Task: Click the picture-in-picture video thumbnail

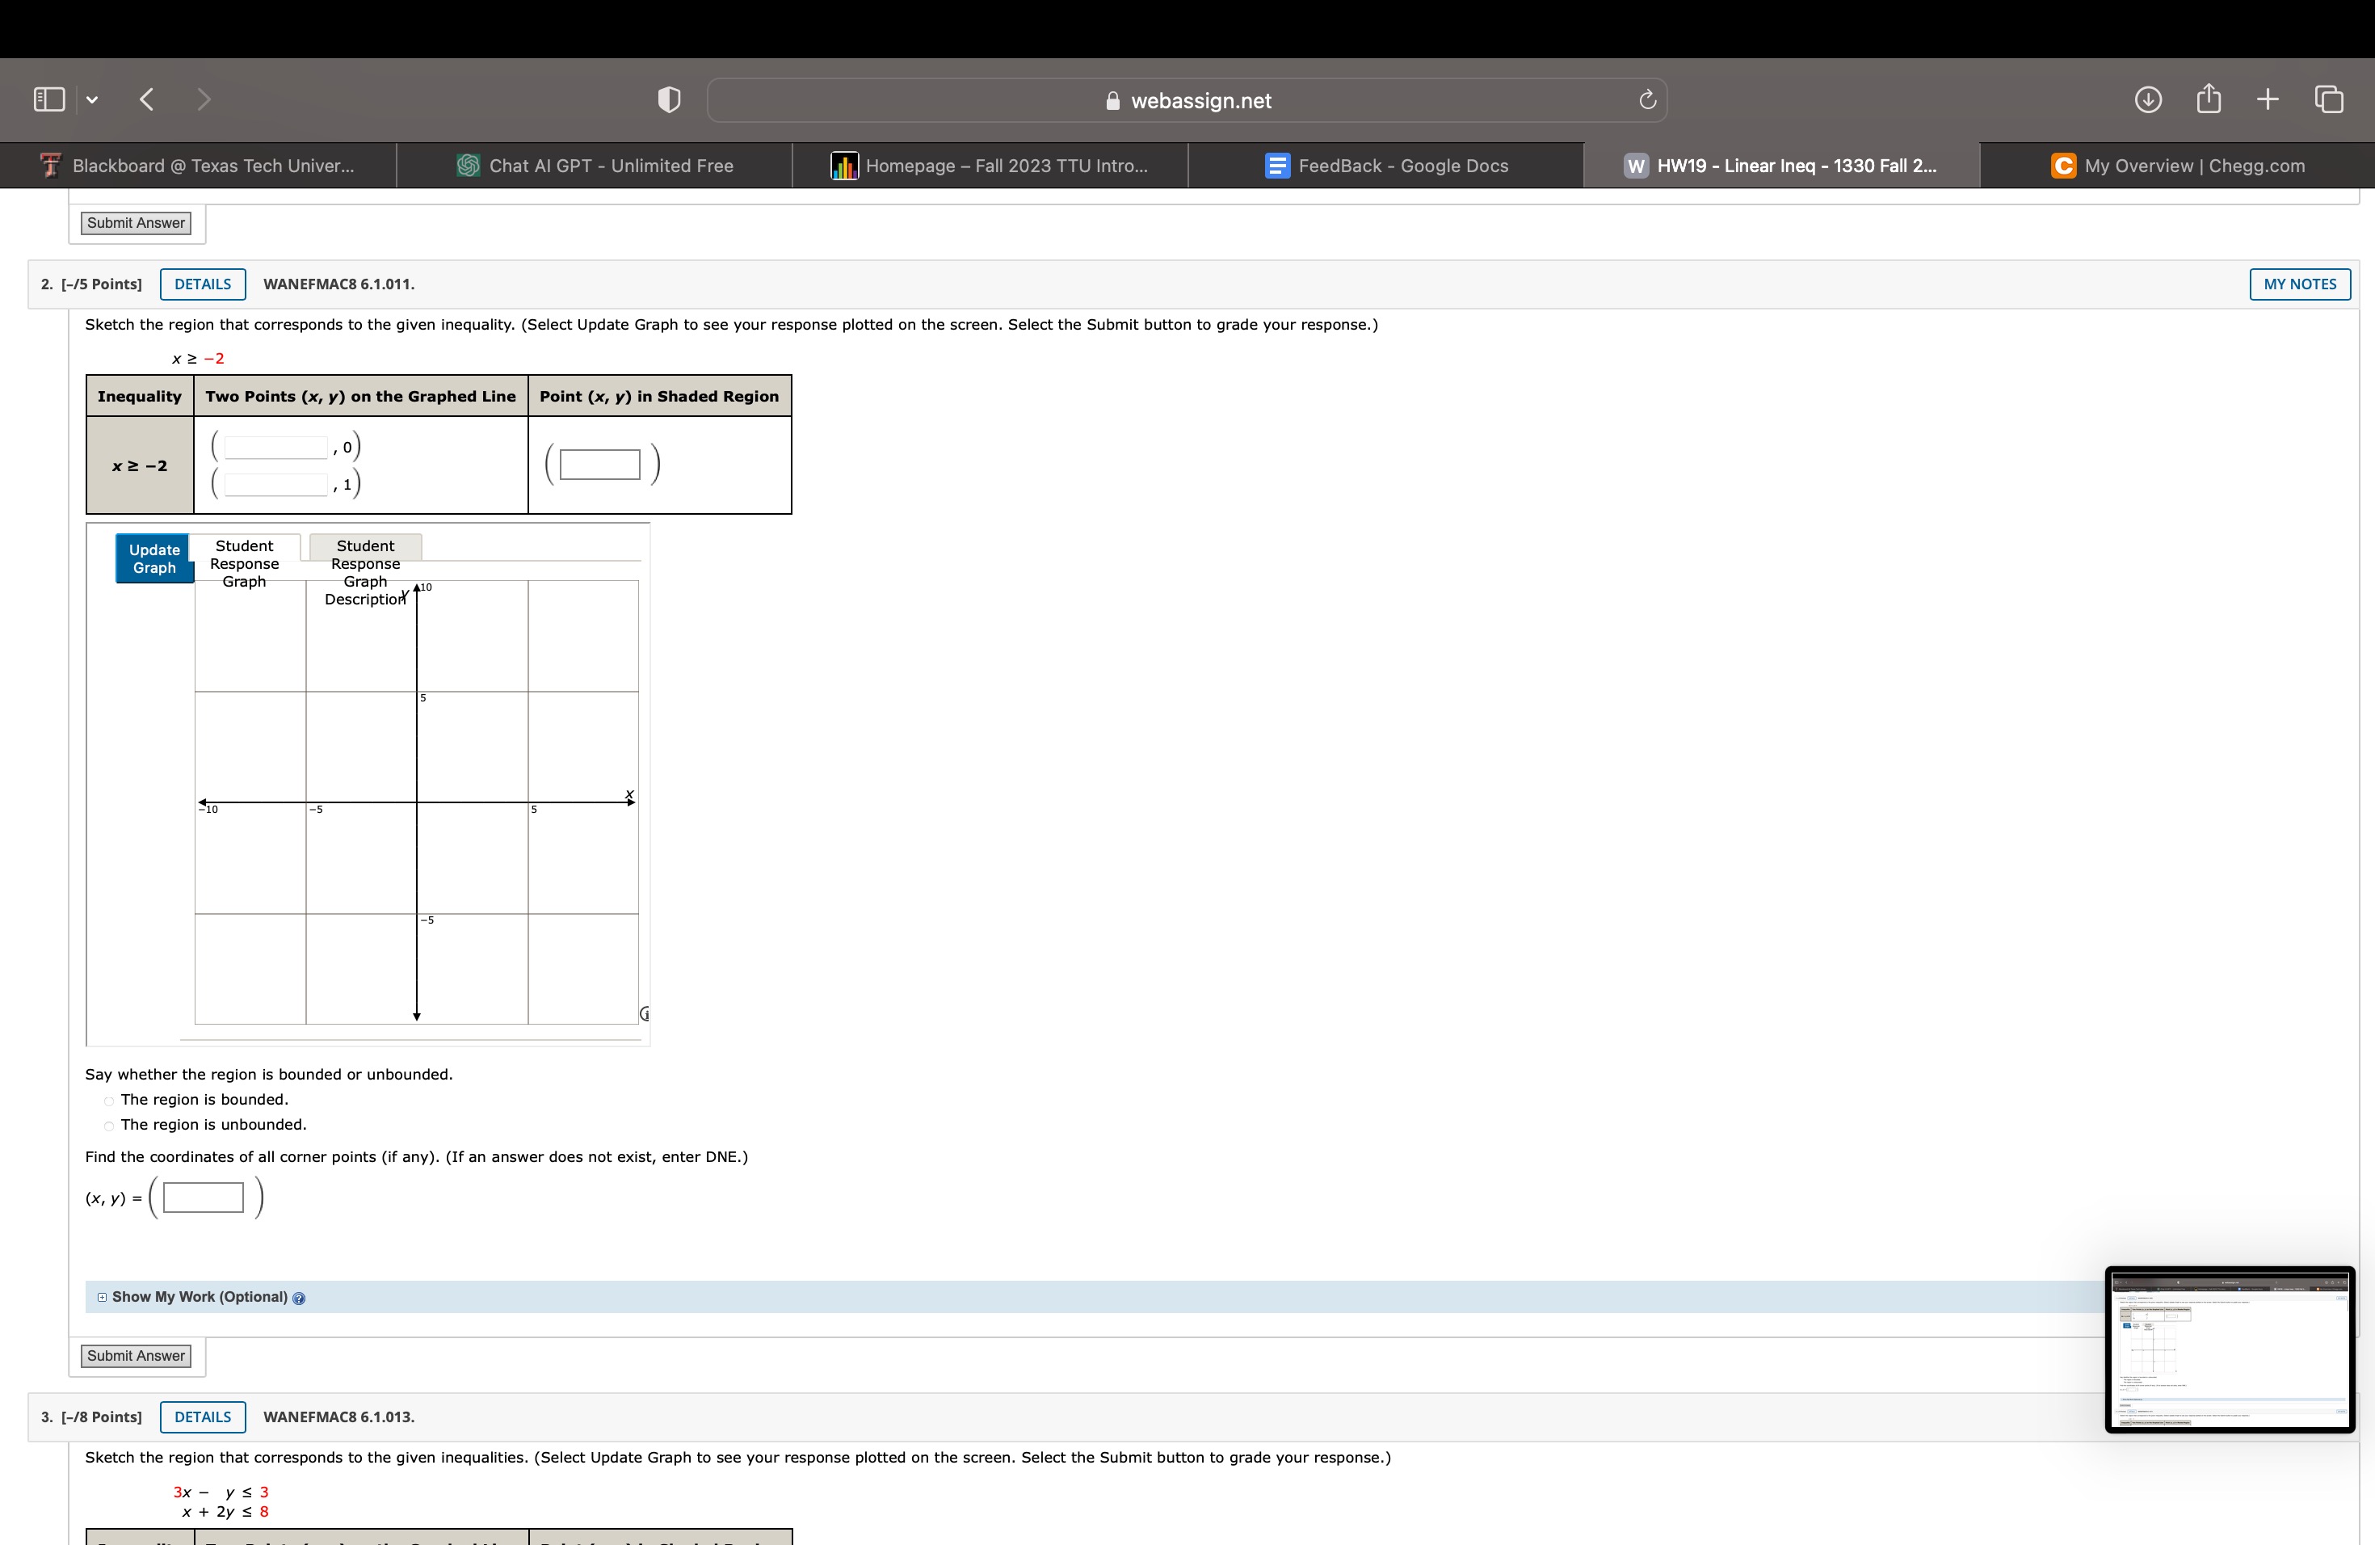Action: (2228, 1349)
